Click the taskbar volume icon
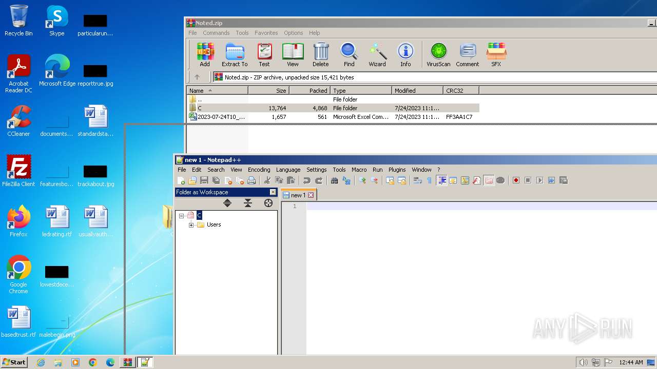This screenshot has width=657, height=369. point(584,362)
